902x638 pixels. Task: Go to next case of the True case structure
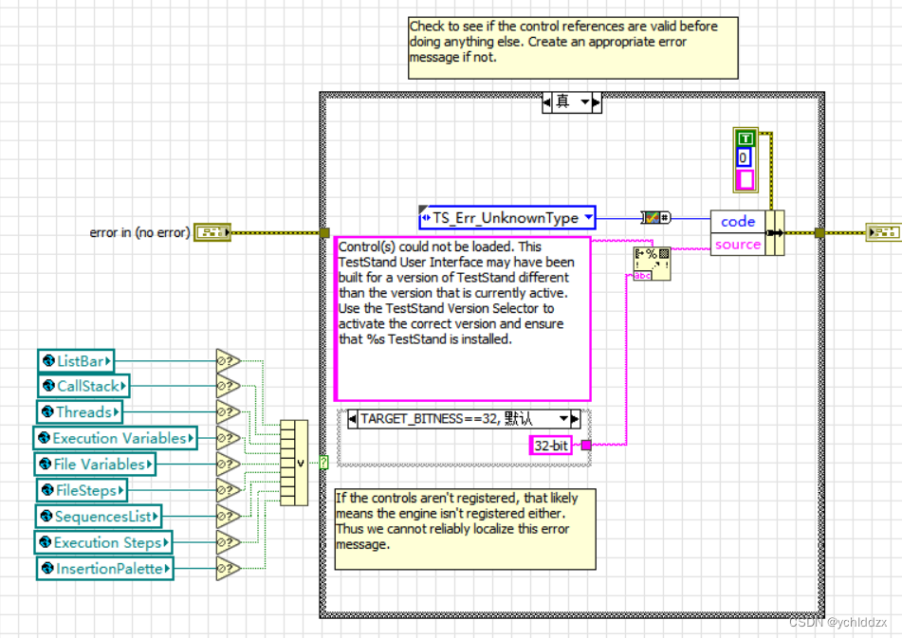597,102
